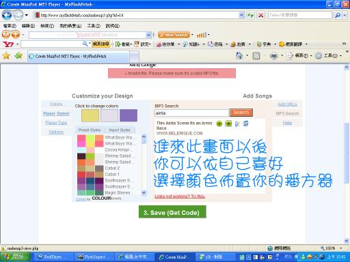The image size is (350, 262).
Task: Click the yellow 網頁搜尋 toolbar button
Action: (x=100, y=44)
